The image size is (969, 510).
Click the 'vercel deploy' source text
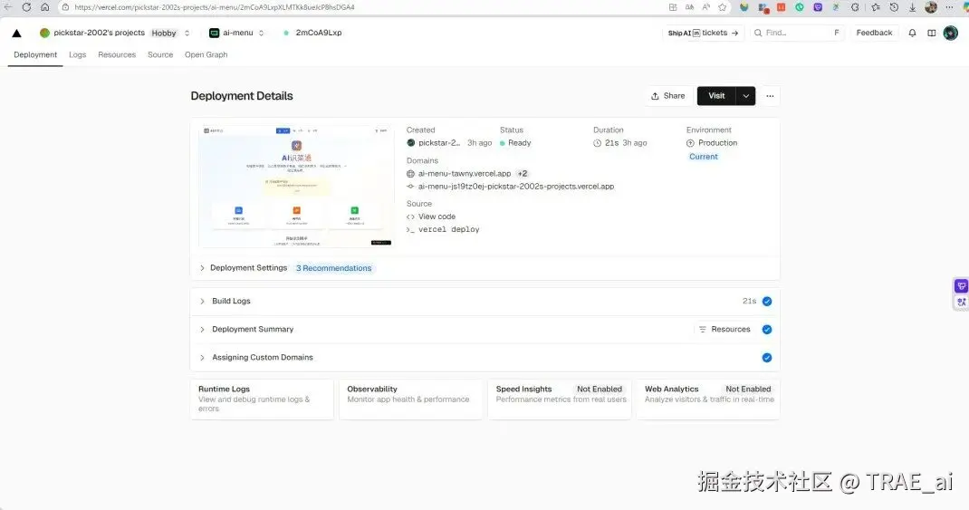(448, 230)
